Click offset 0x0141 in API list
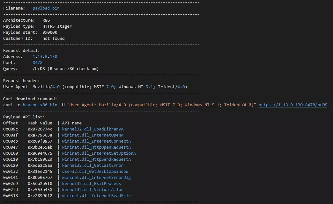This screenshot has width=333, height=204. (11, 178)
